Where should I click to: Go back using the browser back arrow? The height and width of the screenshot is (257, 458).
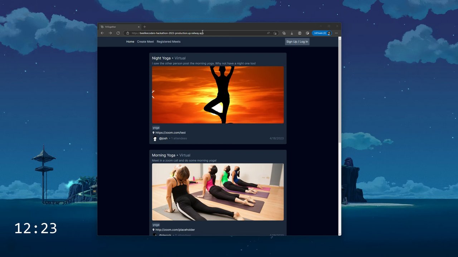pos(102,33)
